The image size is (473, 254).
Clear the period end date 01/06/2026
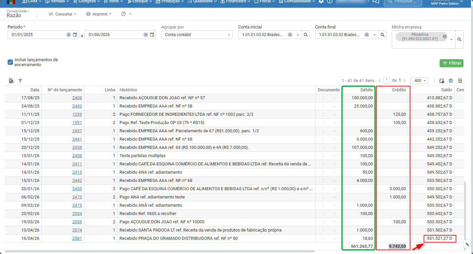[x=146, y=35]
